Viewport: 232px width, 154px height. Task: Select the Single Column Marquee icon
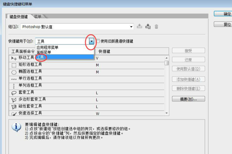pos(14,86)
